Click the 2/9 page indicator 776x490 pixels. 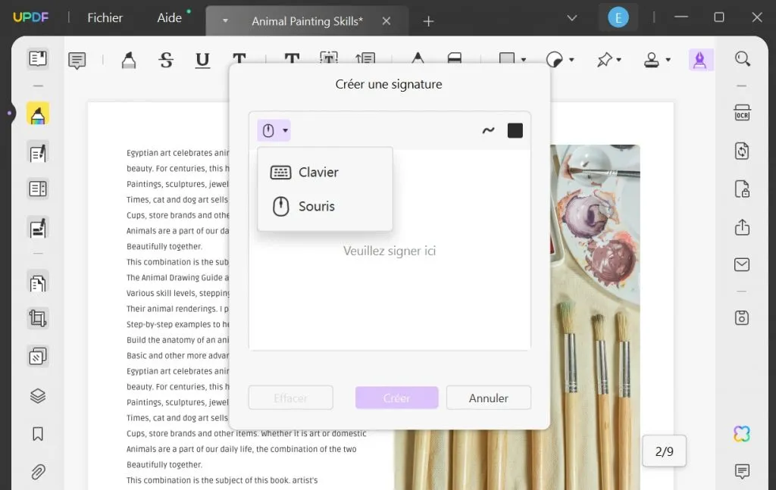664,451
